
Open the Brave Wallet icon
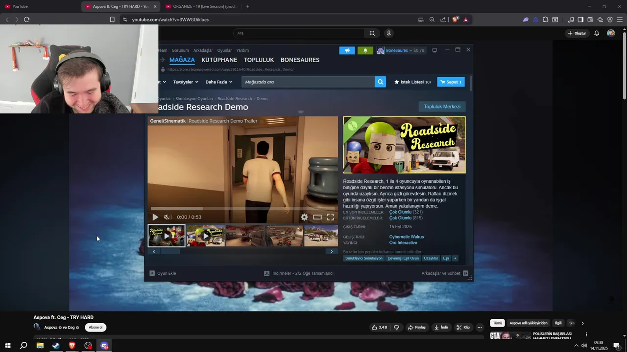[x=590, y=20]
